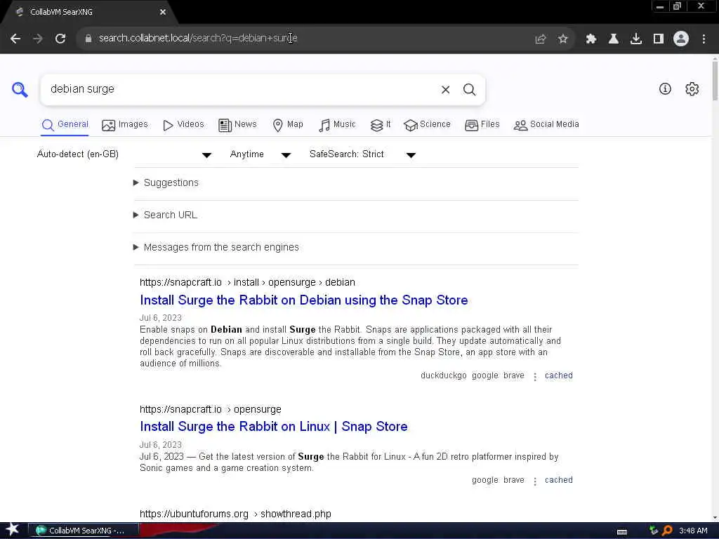Open the user profile avatar
Screen dimensions: 719x539
click(x=681, y=39)
